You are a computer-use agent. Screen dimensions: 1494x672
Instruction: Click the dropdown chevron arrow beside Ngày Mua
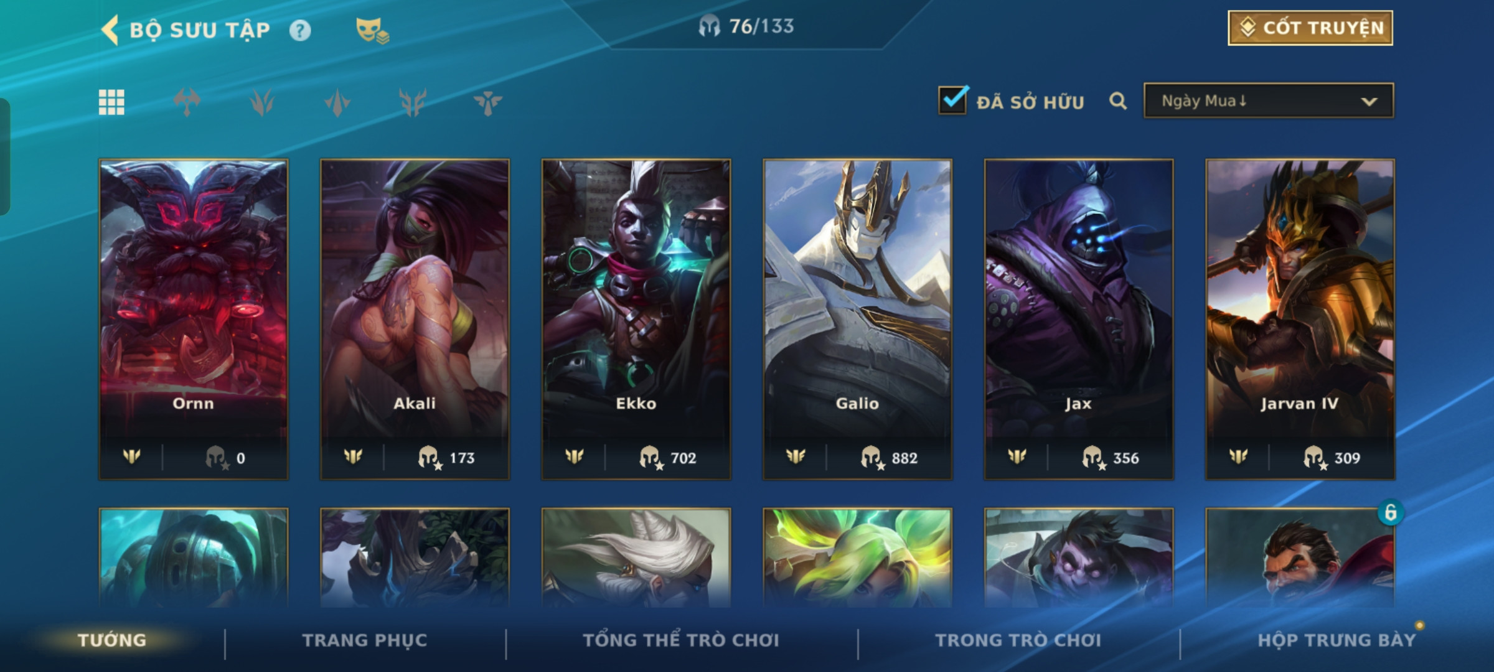[1369, 101]
